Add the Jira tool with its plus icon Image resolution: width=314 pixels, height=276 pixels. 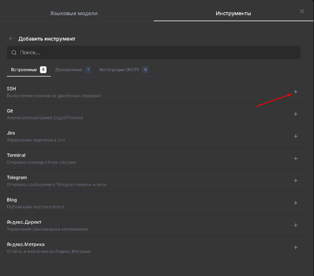pos(295,136)
